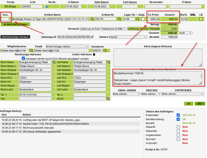Click the A-Nr. field 295093
The image size is (207, 158).
pos(32,7)
